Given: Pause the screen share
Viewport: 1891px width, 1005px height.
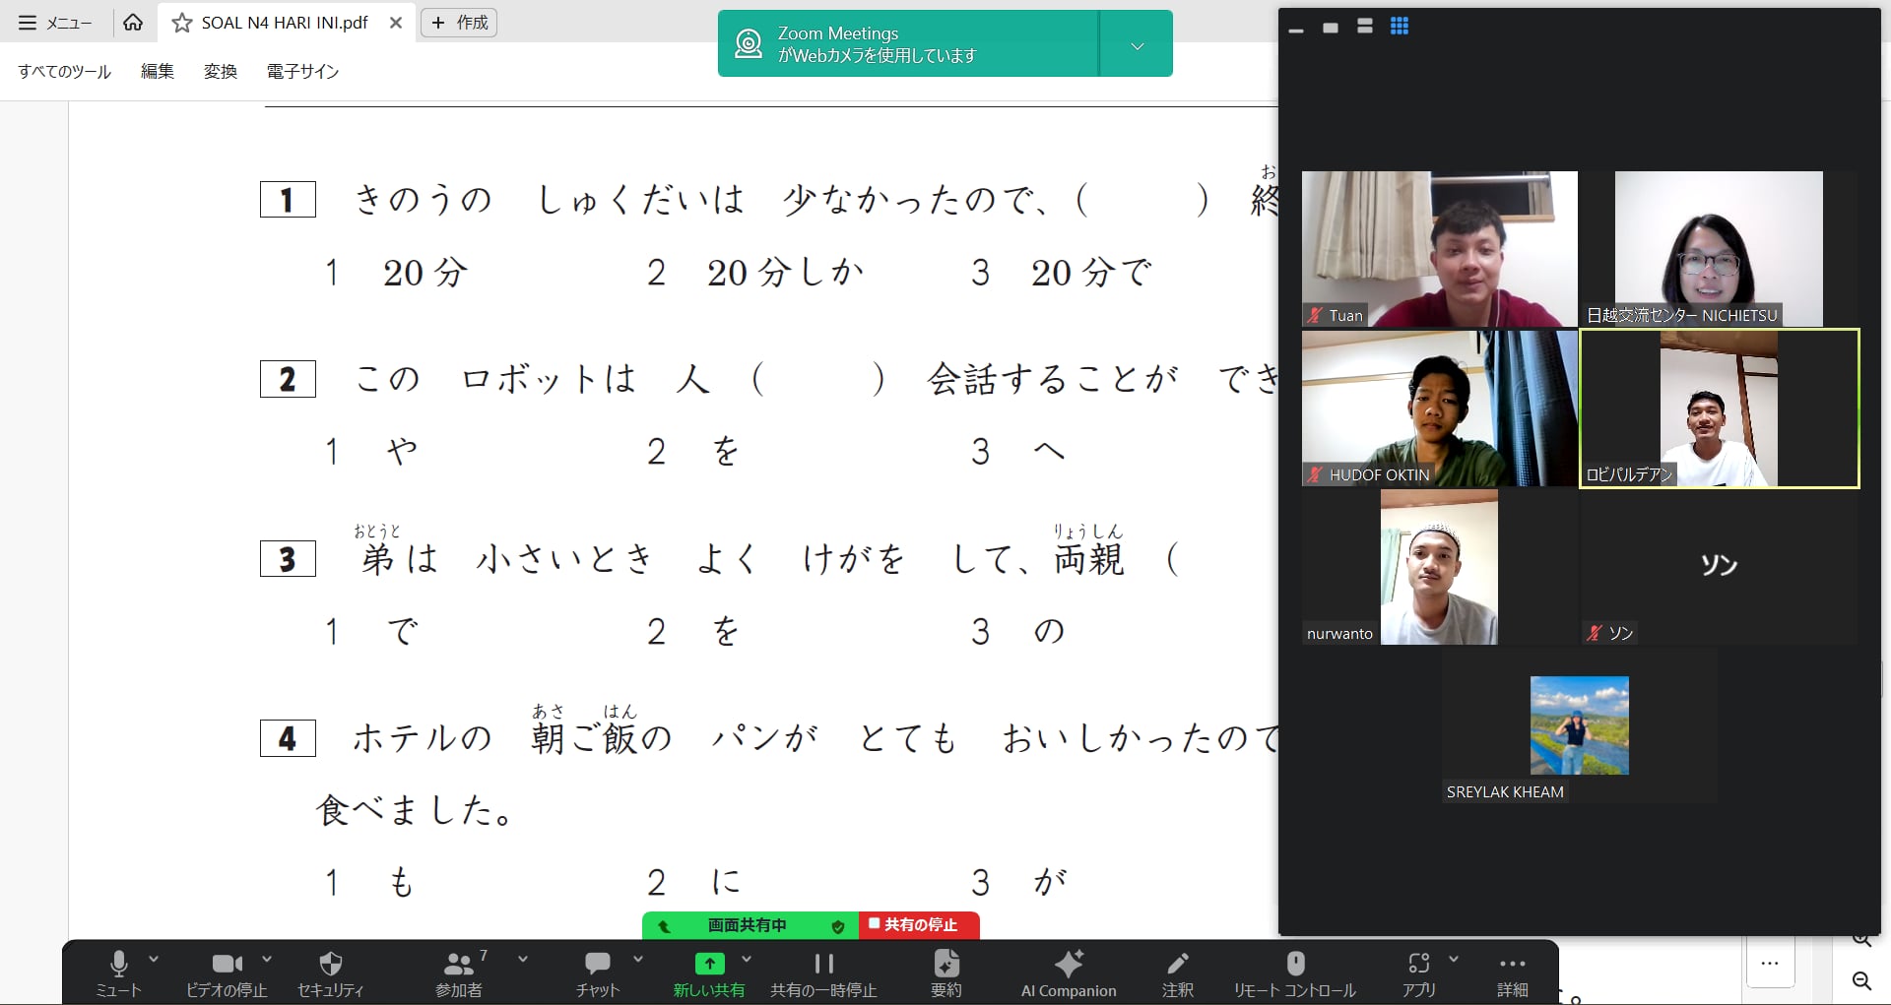Looking at the screenshot, I should 823,964.
